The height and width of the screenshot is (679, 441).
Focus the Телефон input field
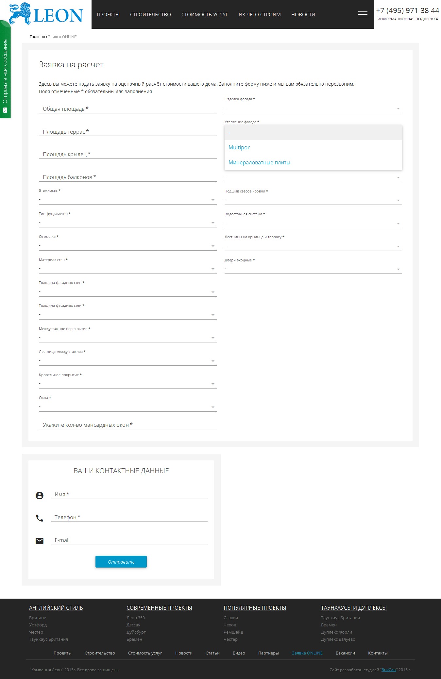click(129, 517)
